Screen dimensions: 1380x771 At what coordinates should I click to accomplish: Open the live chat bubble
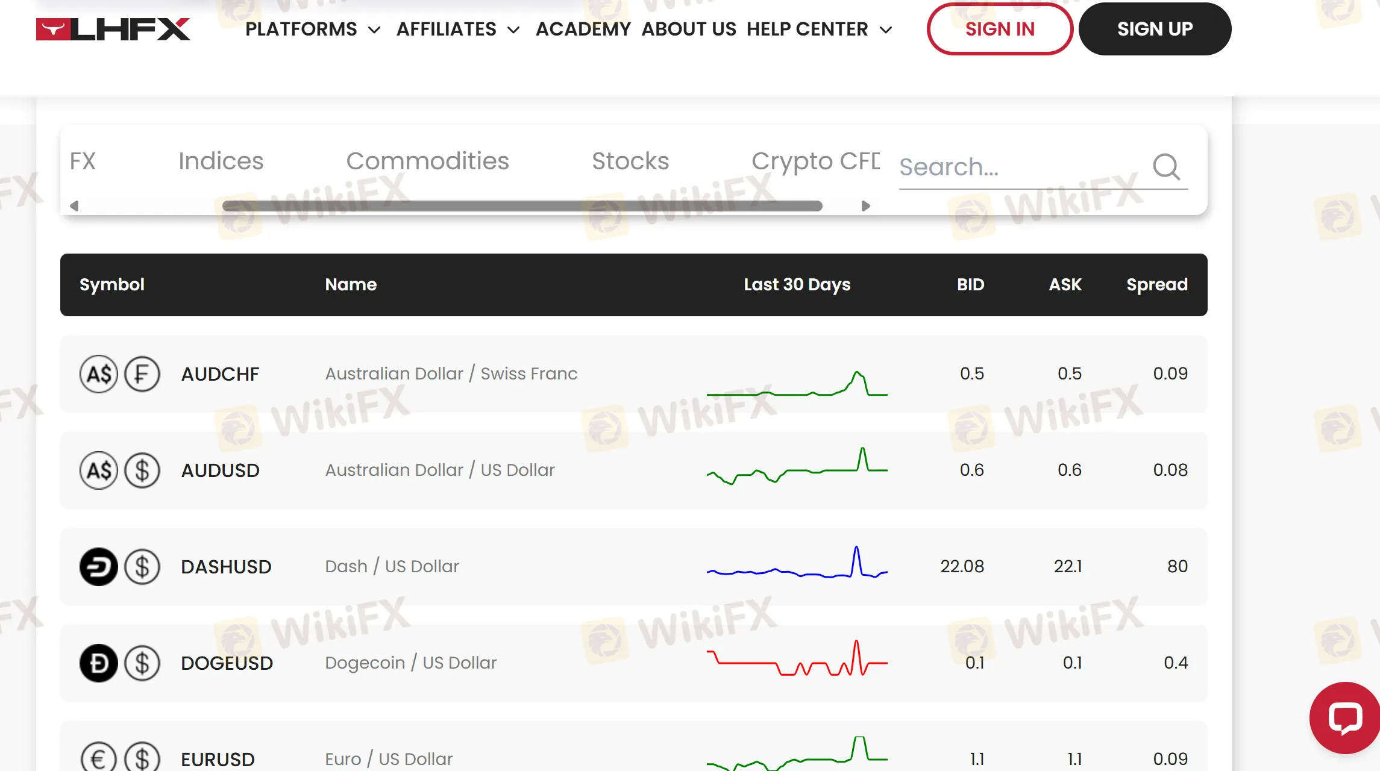(1345, 718)
